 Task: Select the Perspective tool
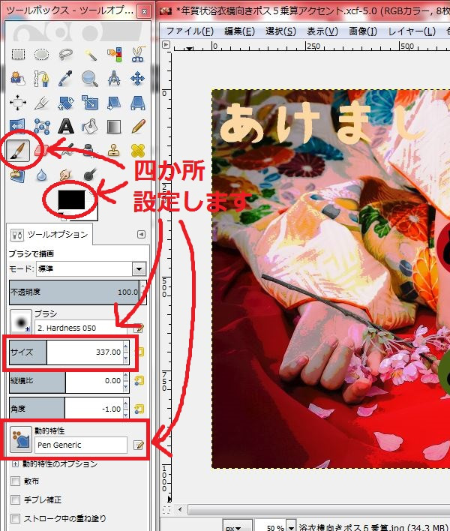tap(138, 103)
